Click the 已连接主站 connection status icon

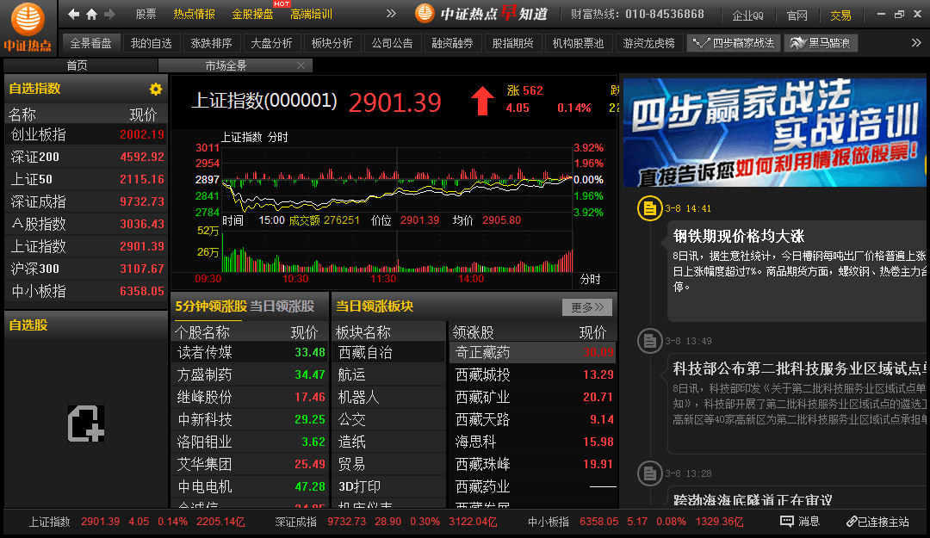(x=851, y=522)
